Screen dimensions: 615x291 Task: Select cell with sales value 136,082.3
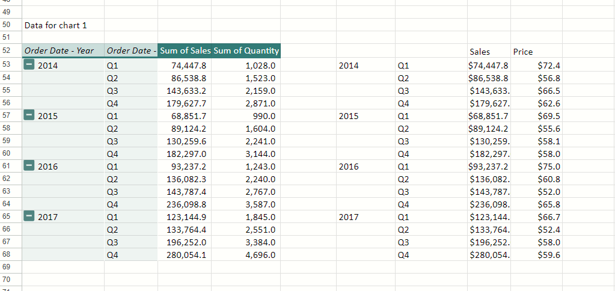pyautogui.click(x=185, y=179)
